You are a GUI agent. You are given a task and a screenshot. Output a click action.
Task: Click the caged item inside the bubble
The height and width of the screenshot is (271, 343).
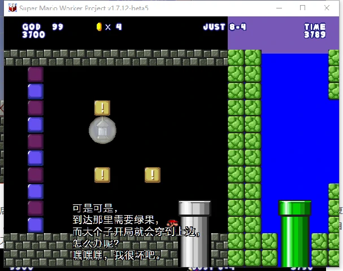point(102,130)
